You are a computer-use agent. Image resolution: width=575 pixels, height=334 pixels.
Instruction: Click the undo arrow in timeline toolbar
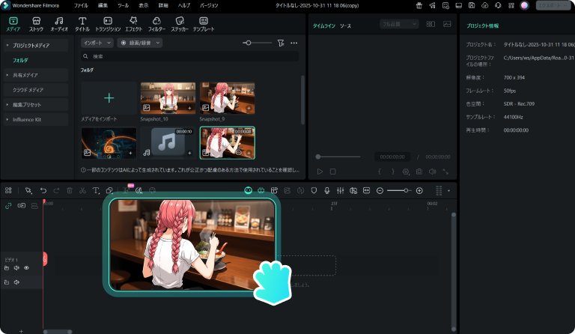[x=43, y=191]
